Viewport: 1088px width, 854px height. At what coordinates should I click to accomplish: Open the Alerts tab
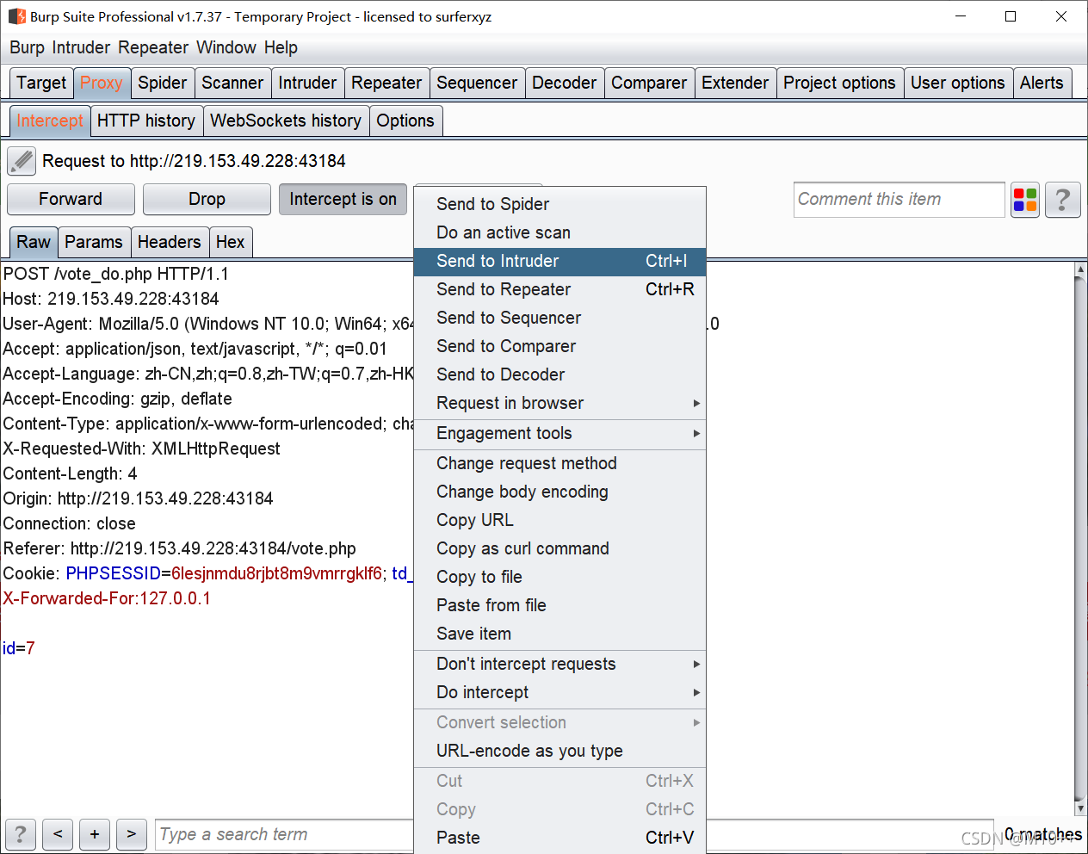[x=1042, y=83]
